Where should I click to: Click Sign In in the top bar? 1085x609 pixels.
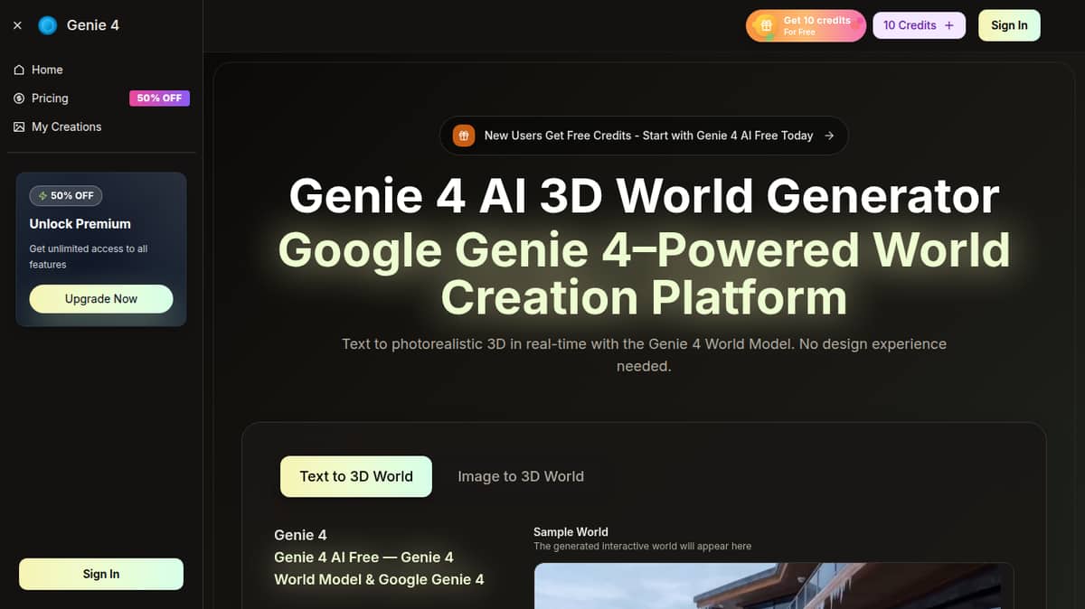pyautogui.click(x=1009, y=25)
